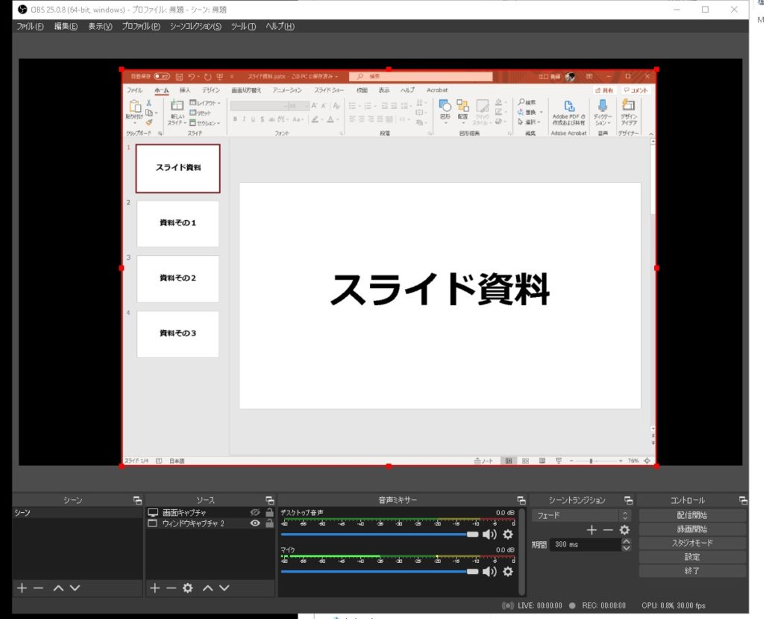Toggle lock on 画面キャプチャ source
Image resolution: width=764 pixels, height=619 pixels.
point(270,512)
